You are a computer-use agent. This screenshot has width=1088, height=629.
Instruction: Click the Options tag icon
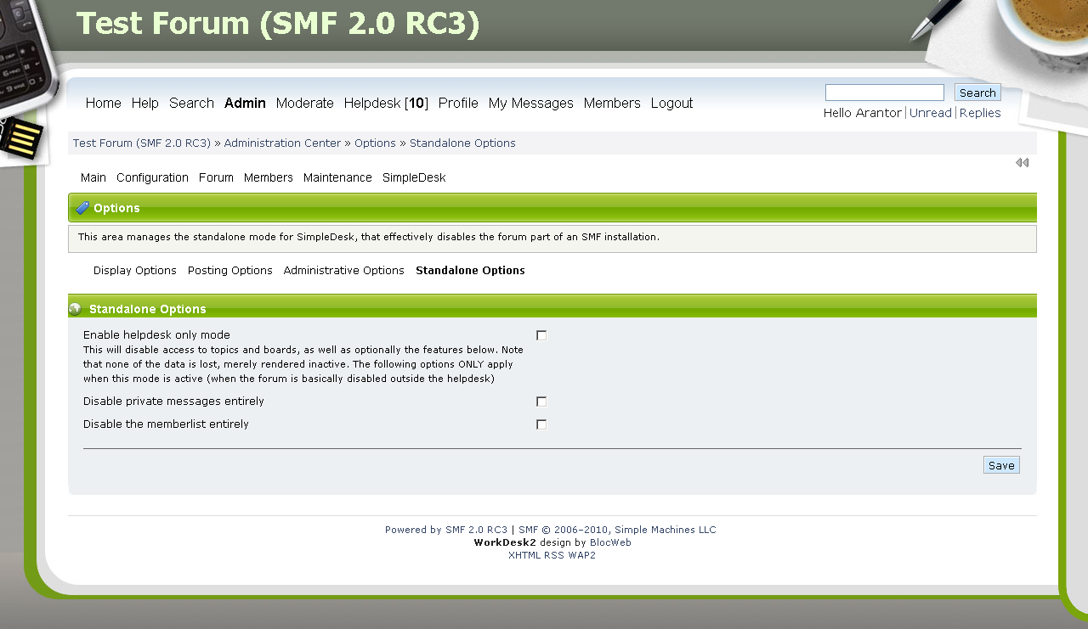tap(82, 208)
